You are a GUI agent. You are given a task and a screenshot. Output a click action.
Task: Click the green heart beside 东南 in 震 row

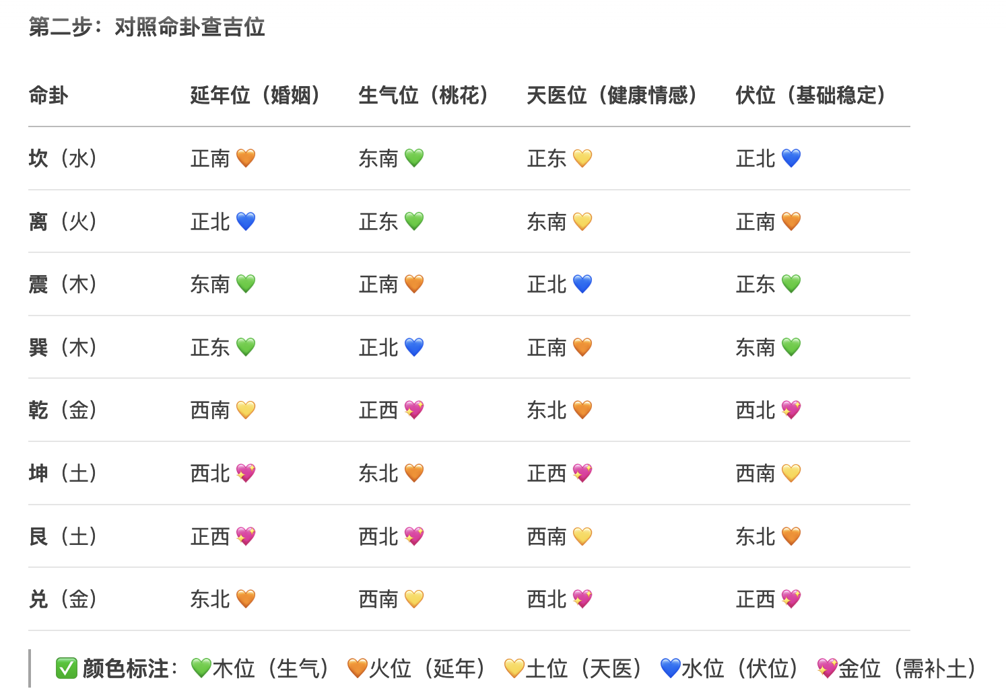click(x=246, y=284)
